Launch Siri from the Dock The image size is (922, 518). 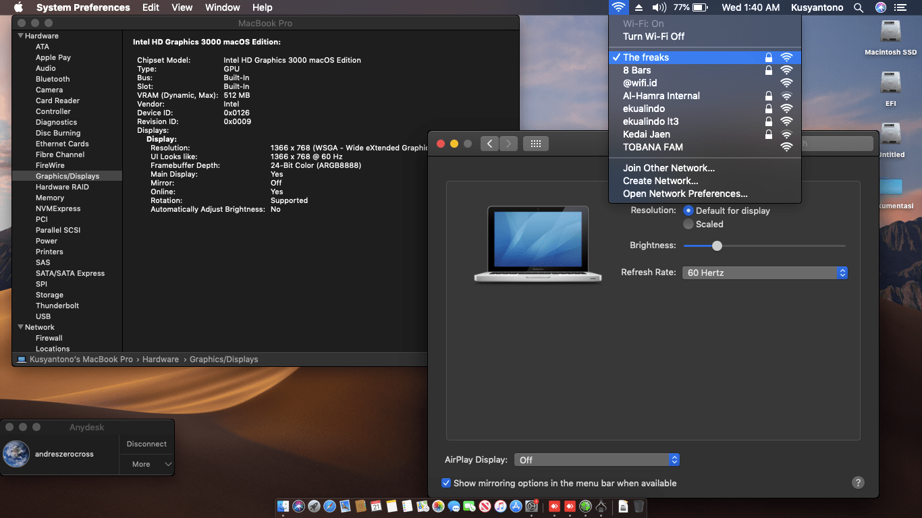[299, 506]
